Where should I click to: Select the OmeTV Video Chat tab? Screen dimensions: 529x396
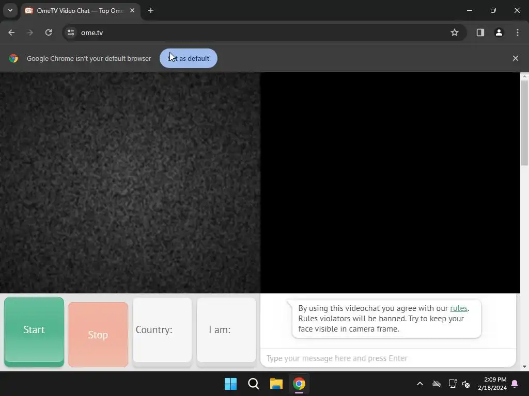click(80, 11)
